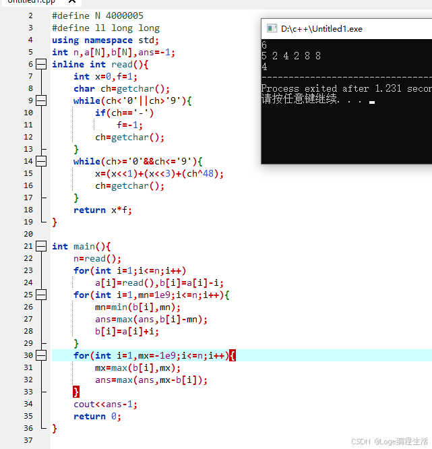Click the 'int n,a[N],b[N],ans=-1;' declaration

(113, 52)
